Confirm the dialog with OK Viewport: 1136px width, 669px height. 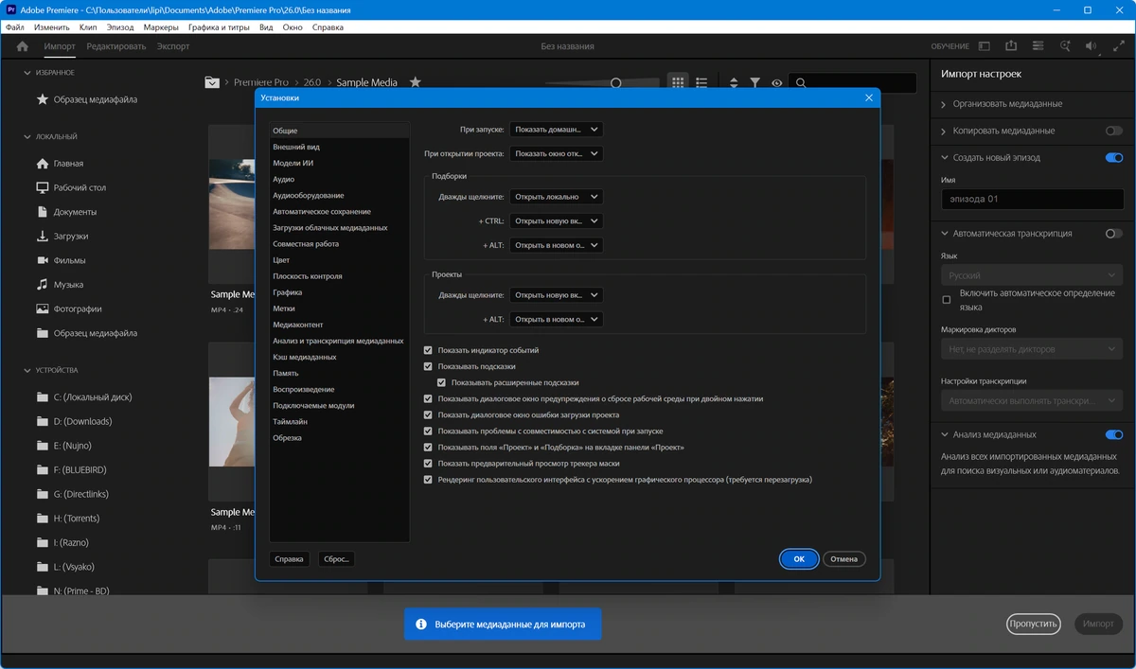coord(799,559)
